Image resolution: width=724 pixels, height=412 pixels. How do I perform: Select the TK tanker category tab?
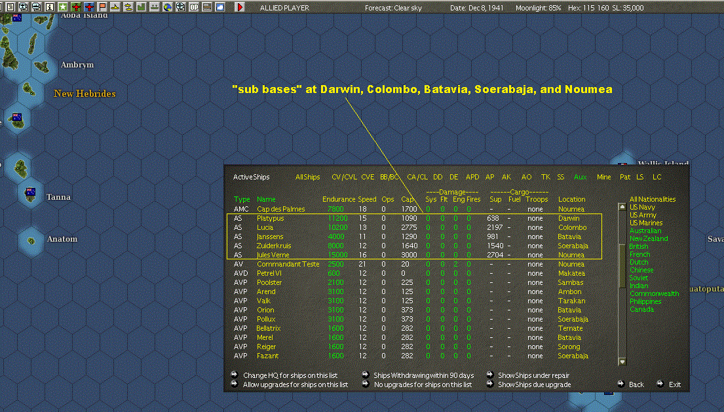[545, 177]
